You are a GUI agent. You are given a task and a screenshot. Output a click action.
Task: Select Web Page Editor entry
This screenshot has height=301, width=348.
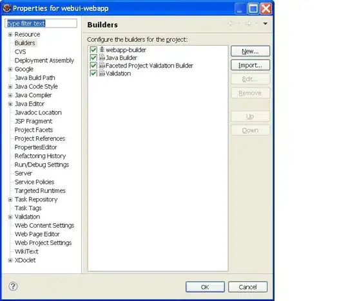tap(37, 234)
